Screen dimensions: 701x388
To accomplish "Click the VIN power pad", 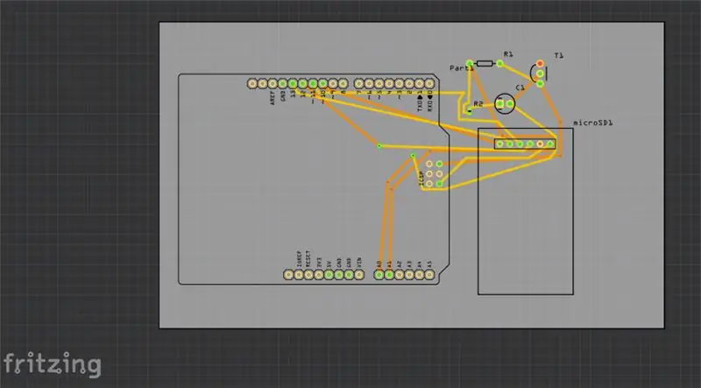I will pos(359,274).
